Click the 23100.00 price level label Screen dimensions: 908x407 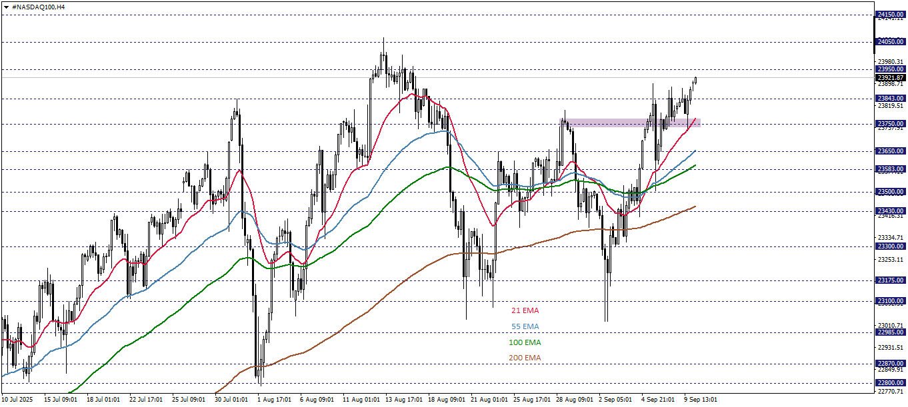(891, 301)
